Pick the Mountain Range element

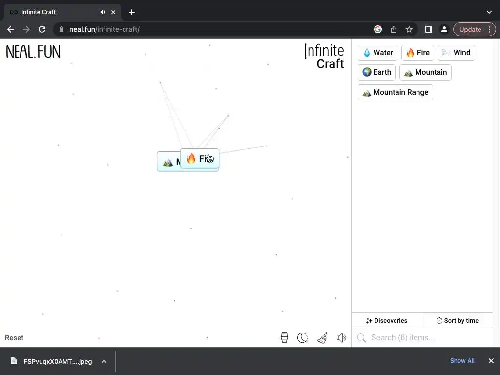pos(396,92)
